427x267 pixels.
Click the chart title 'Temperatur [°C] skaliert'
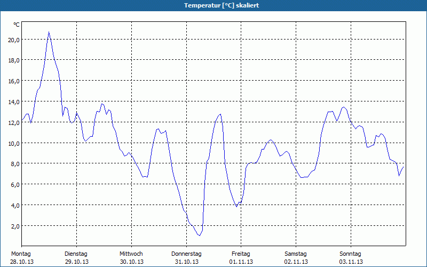pos(222,5)
